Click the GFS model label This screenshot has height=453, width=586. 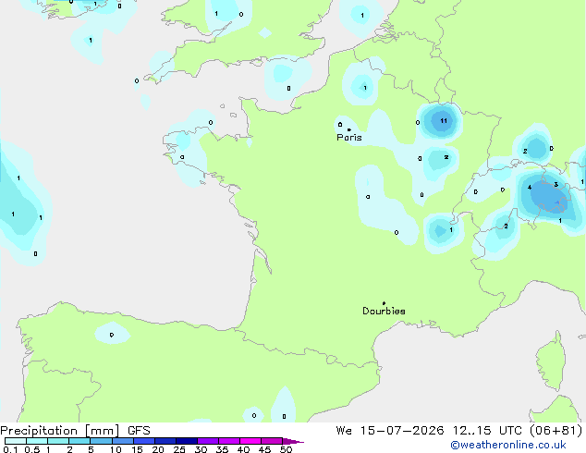point(139,431)
